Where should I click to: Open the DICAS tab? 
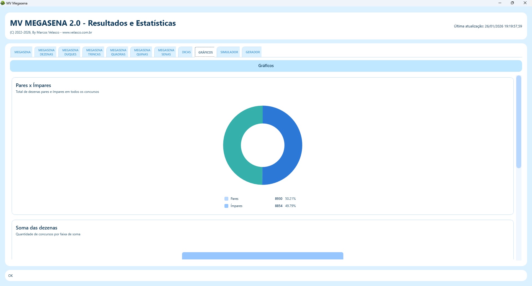pyautogui.click(x=186, y=52)
